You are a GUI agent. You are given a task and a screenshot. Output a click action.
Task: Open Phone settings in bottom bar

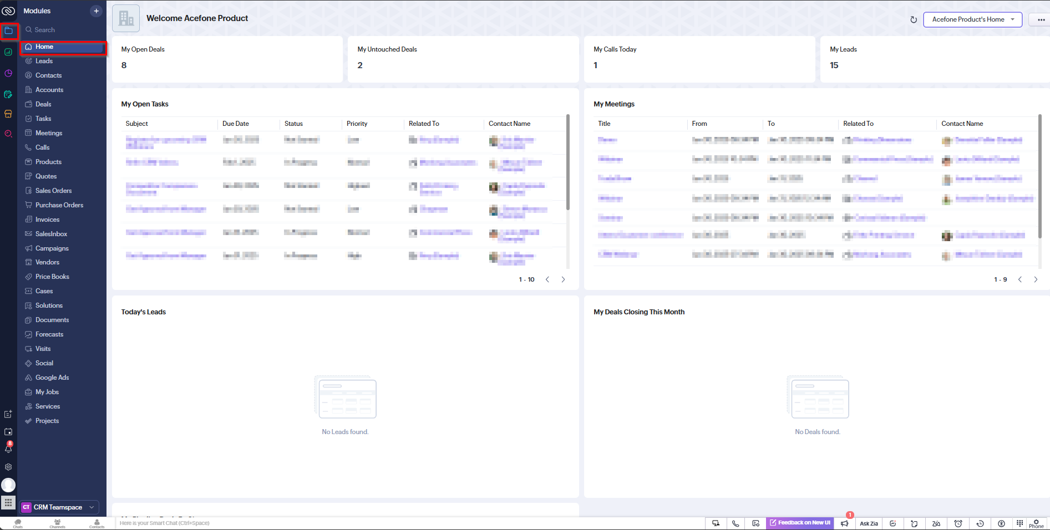point(1036,523)
